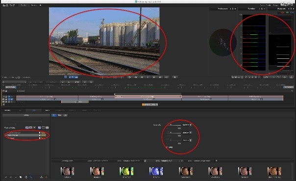Click the end timecode field of the ruler
The image size is (296, 181).
click(289, 87)
